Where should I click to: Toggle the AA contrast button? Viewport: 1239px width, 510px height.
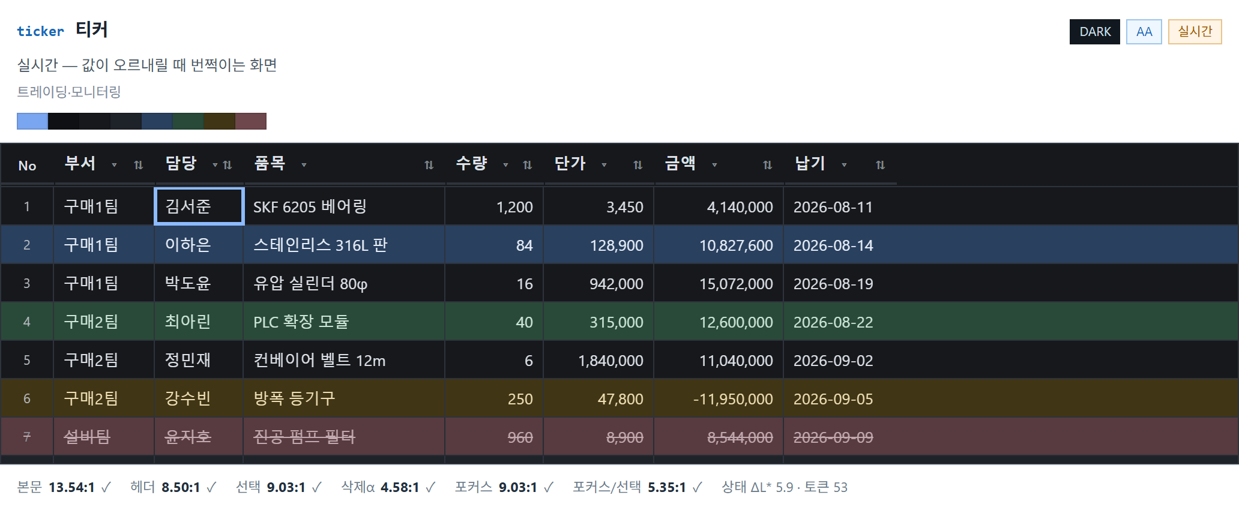pos(1144,32)
